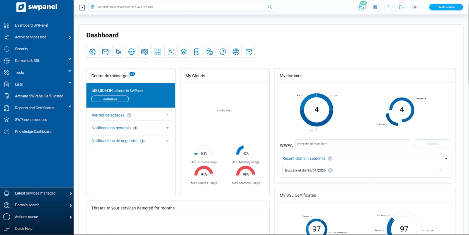The image size is (469, 235).
Task: Click the domain search input field
Action: (353, 144)
